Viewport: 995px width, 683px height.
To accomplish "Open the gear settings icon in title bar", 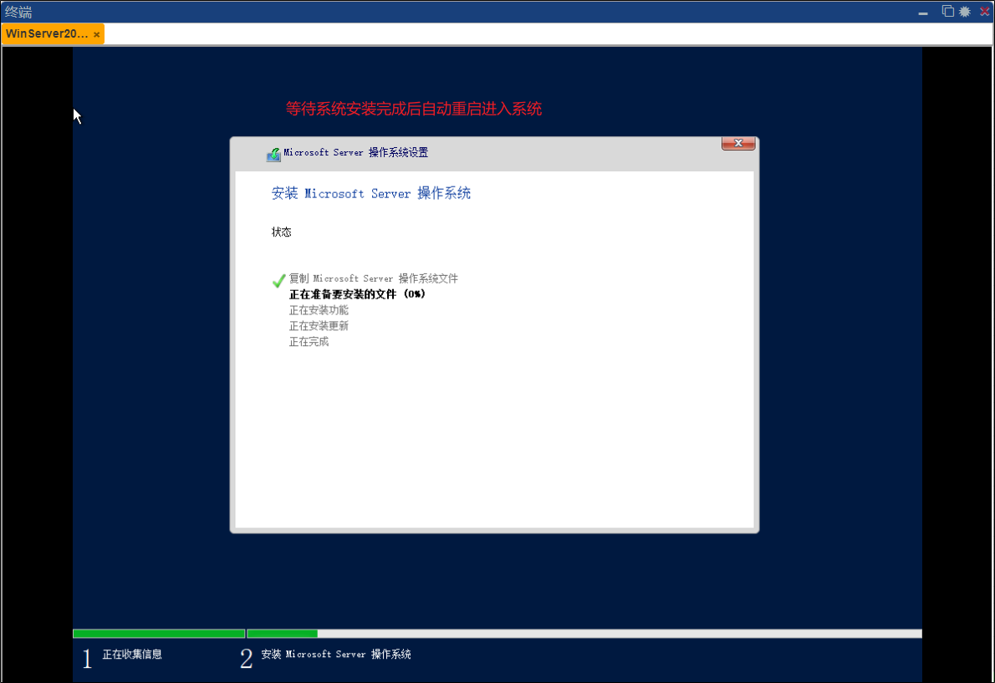I will coord(965,12).
